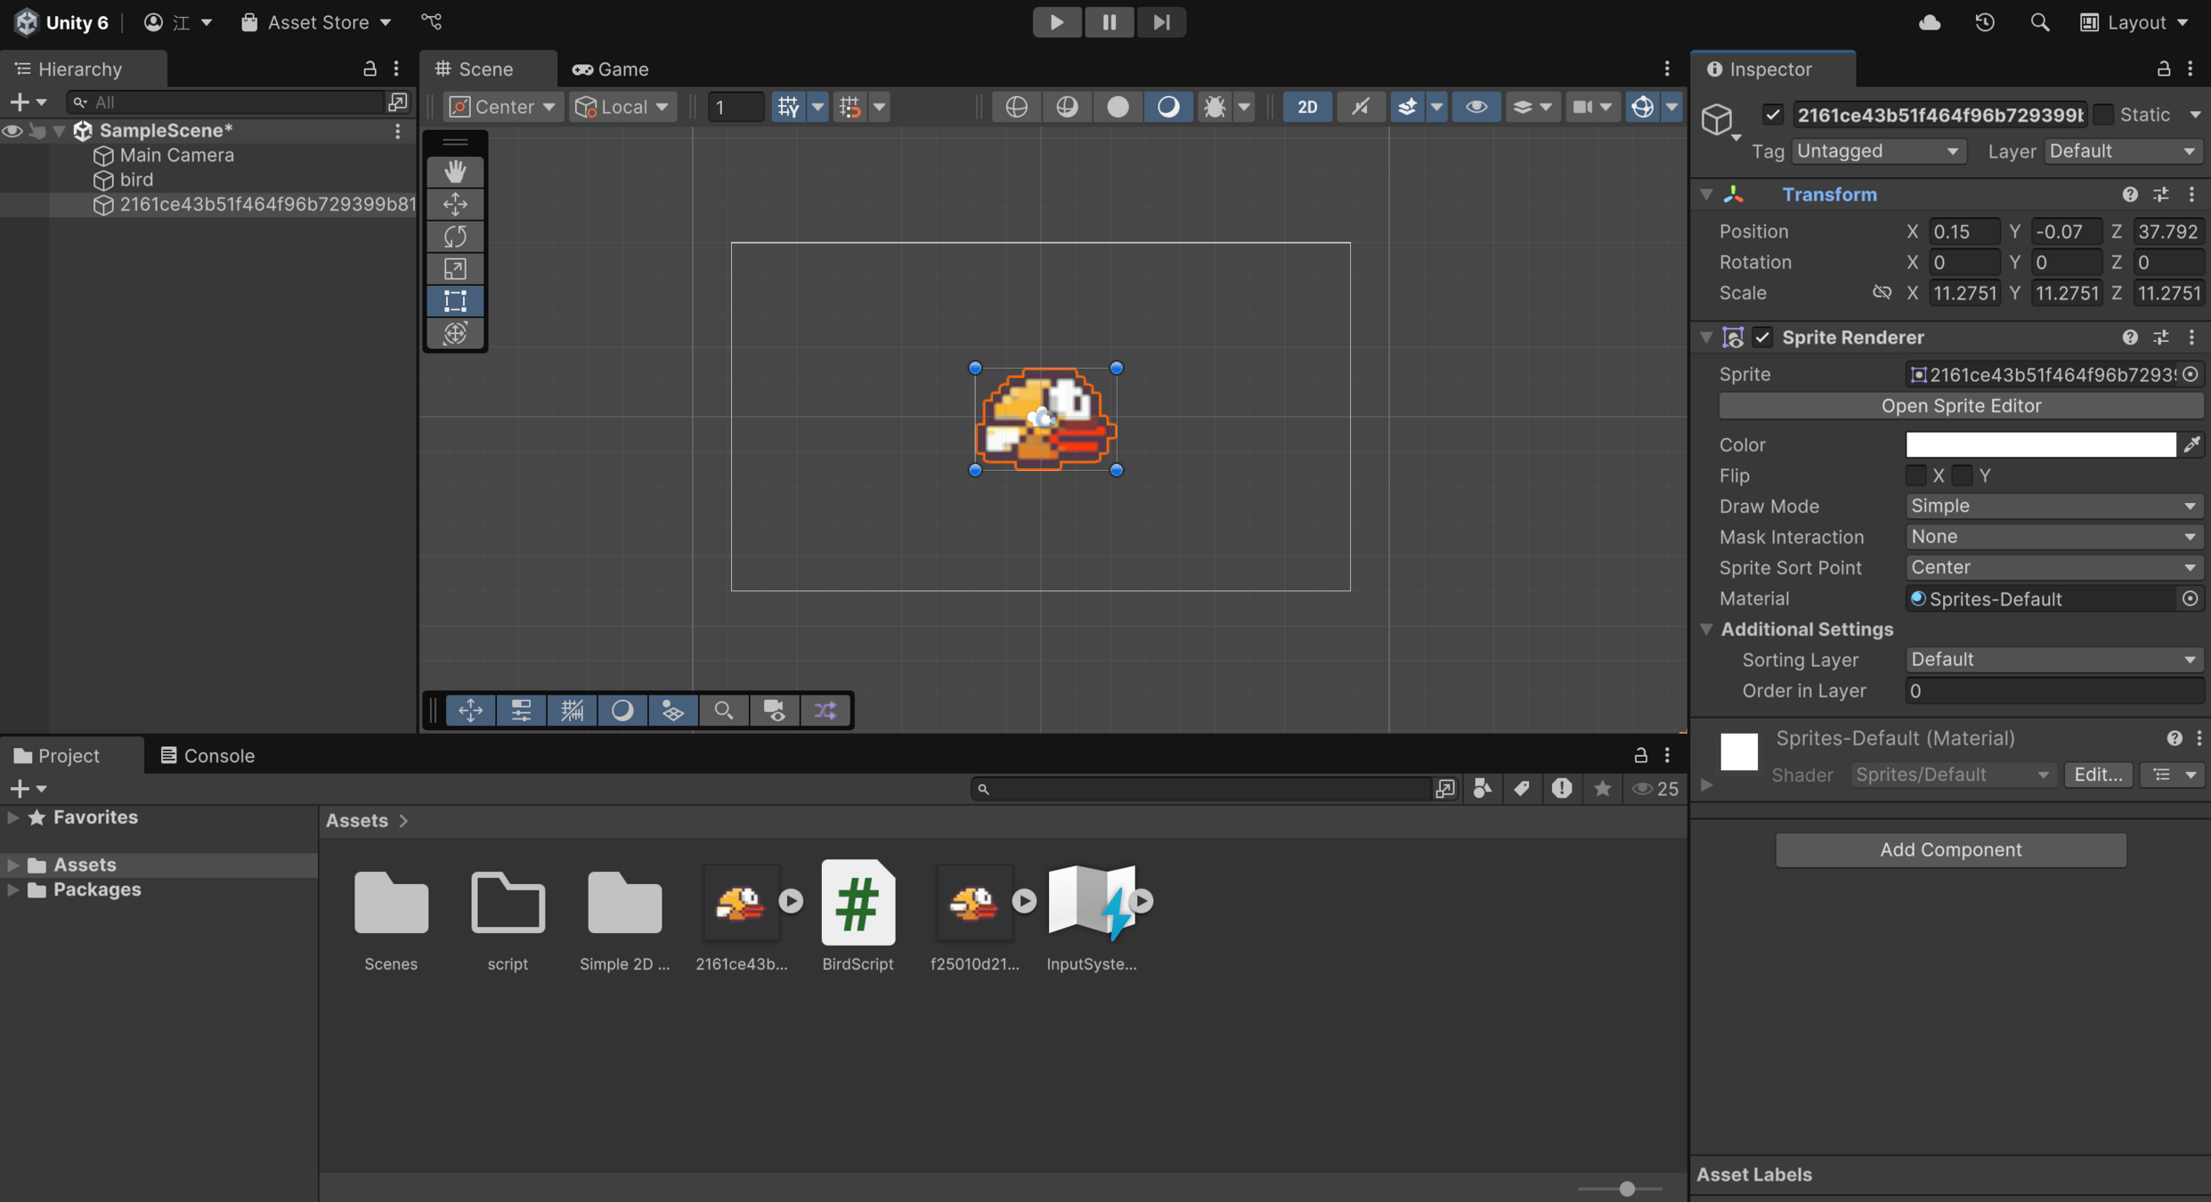Disable the Sprite Renderer component checkbox
The height and width of the screenshot is (1202, 2211).
coord(1762,337)
